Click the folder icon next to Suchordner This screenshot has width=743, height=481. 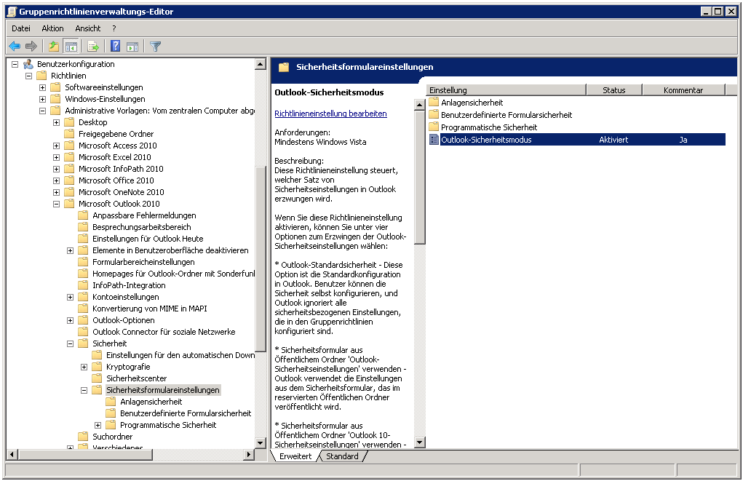[x=84, y=437]
